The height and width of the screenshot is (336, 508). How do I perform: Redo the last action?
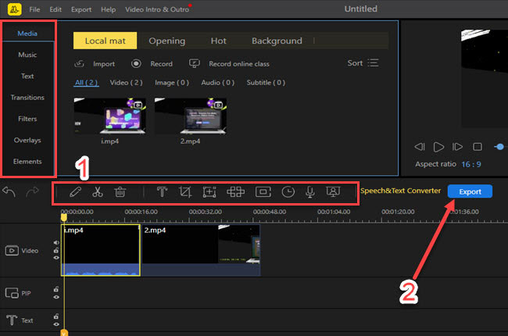(32, 191)
